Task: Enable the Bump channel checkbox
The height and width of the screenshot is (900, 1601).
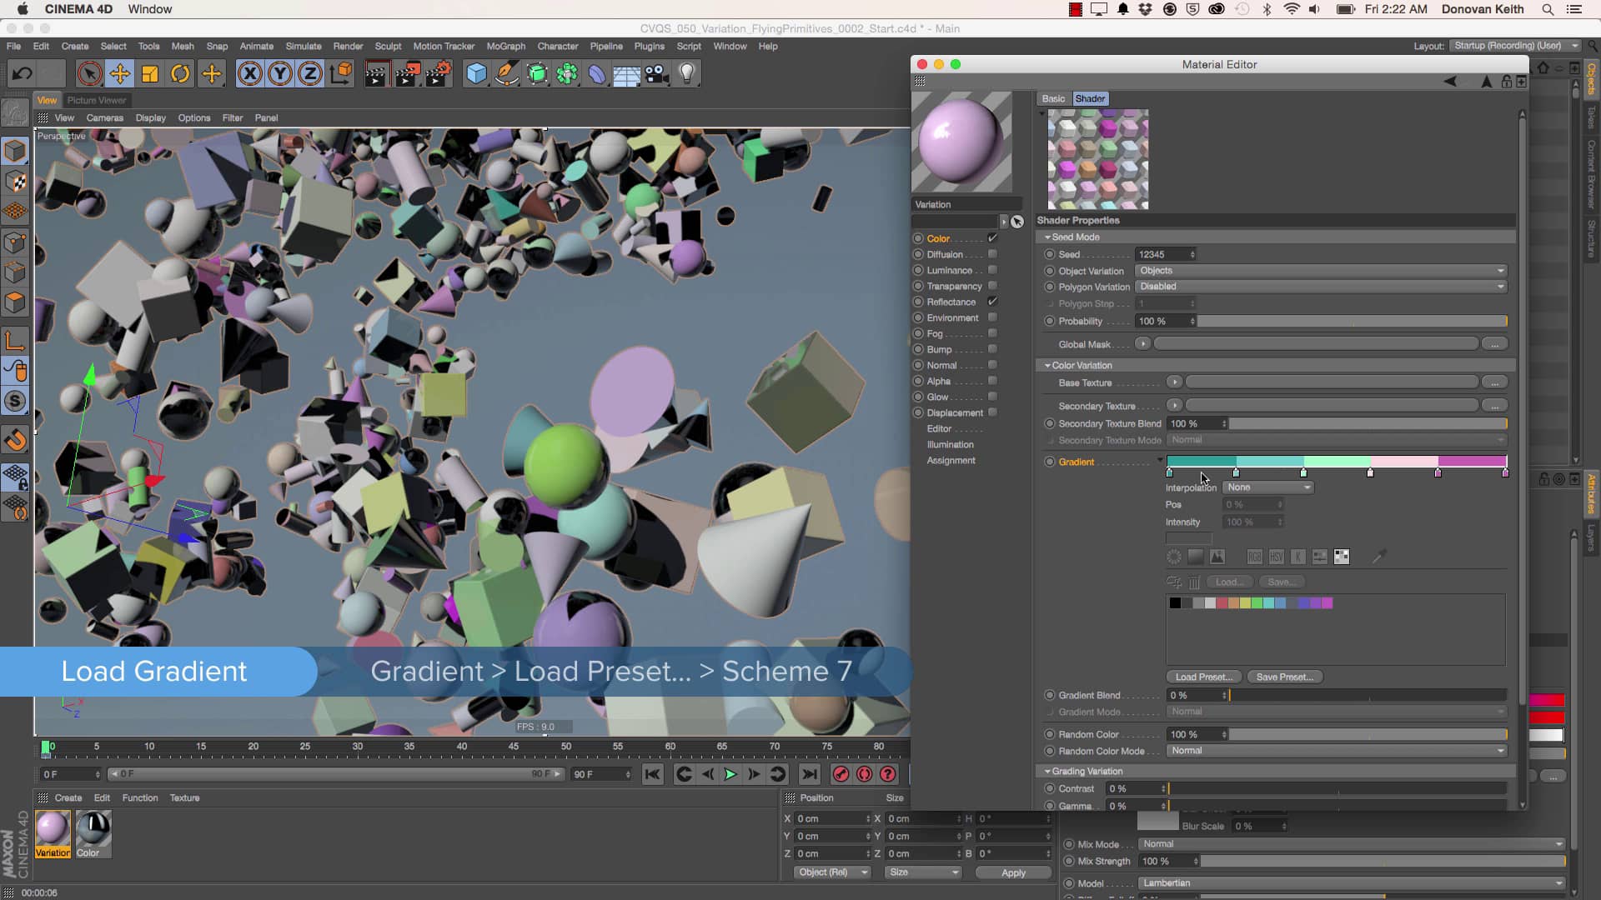Action: tap(992, 349)
